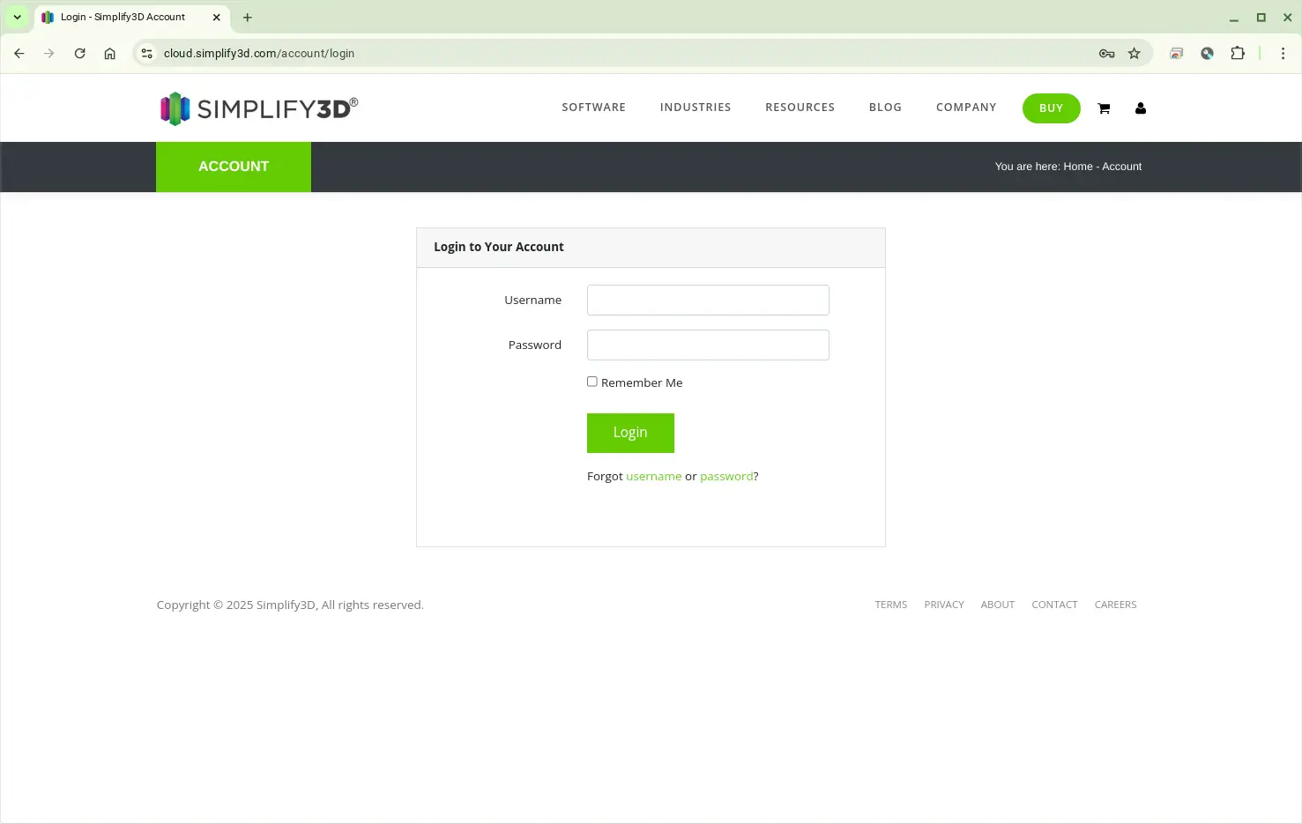Follow the forgot password link
1302x824 pixels.
[726, 476]
